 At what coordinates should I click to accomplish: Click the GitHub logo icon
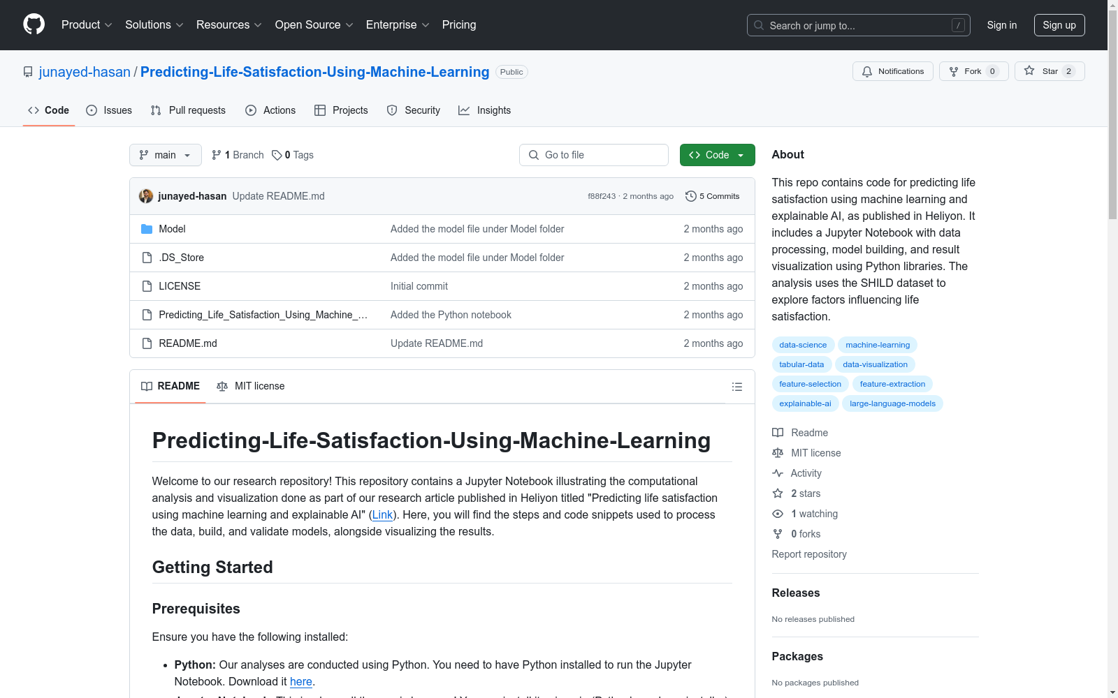point(34,24)
